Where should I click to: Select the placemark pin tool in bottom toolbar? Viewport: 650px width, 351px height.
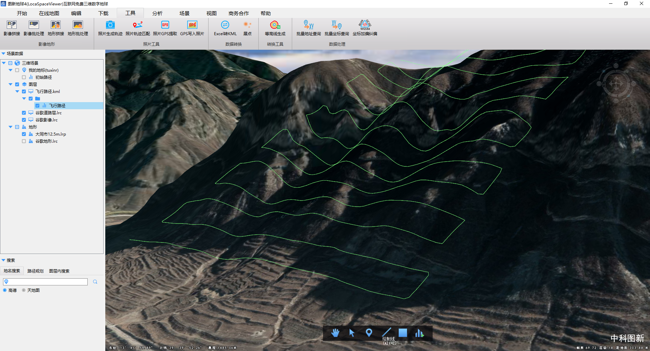click(x=369, y=333)
